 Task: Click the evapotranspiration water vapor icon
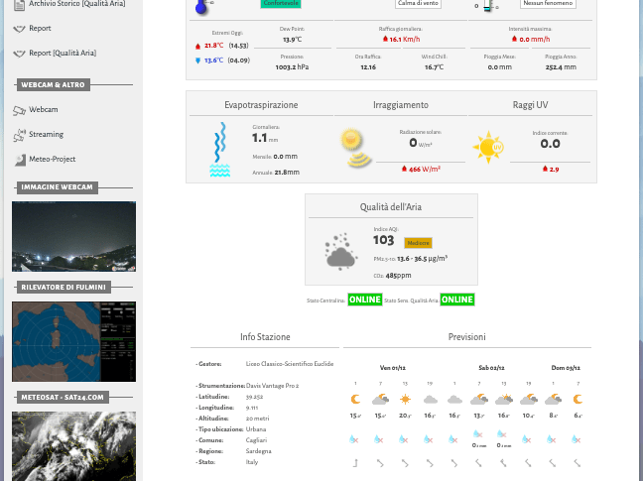220,150
